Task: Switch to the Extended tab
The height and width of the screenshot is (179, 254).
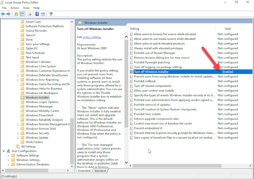Action: [x=84, y=171]
